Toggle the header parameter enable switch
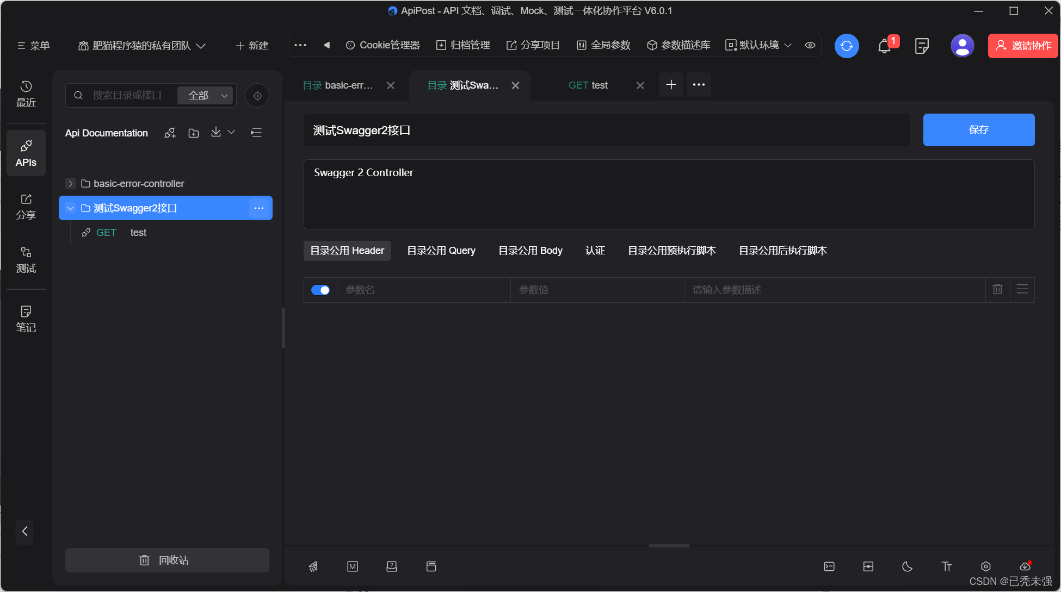This screenshot has height=592, width=1061. pos(320,290)
